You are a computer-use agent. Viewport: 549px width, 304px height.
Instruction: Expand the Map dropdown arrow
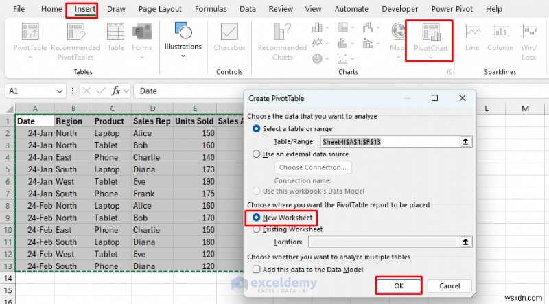tap(398, 57)
